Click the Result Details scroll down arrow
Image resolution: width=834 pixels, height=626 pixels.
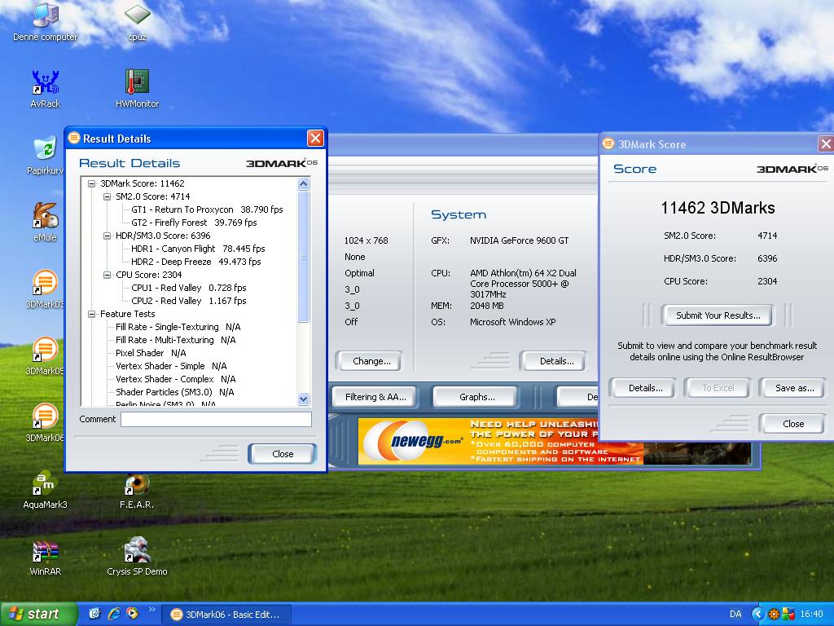click(x=303, y=398)
